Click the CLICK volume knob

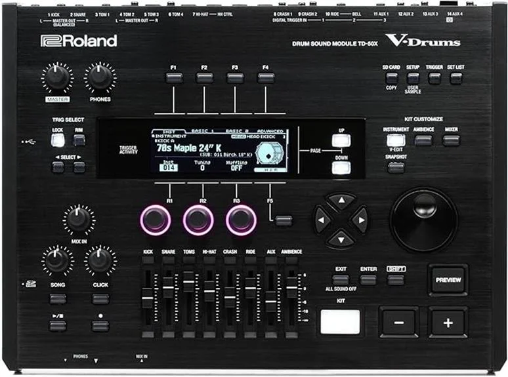(100, 260)
